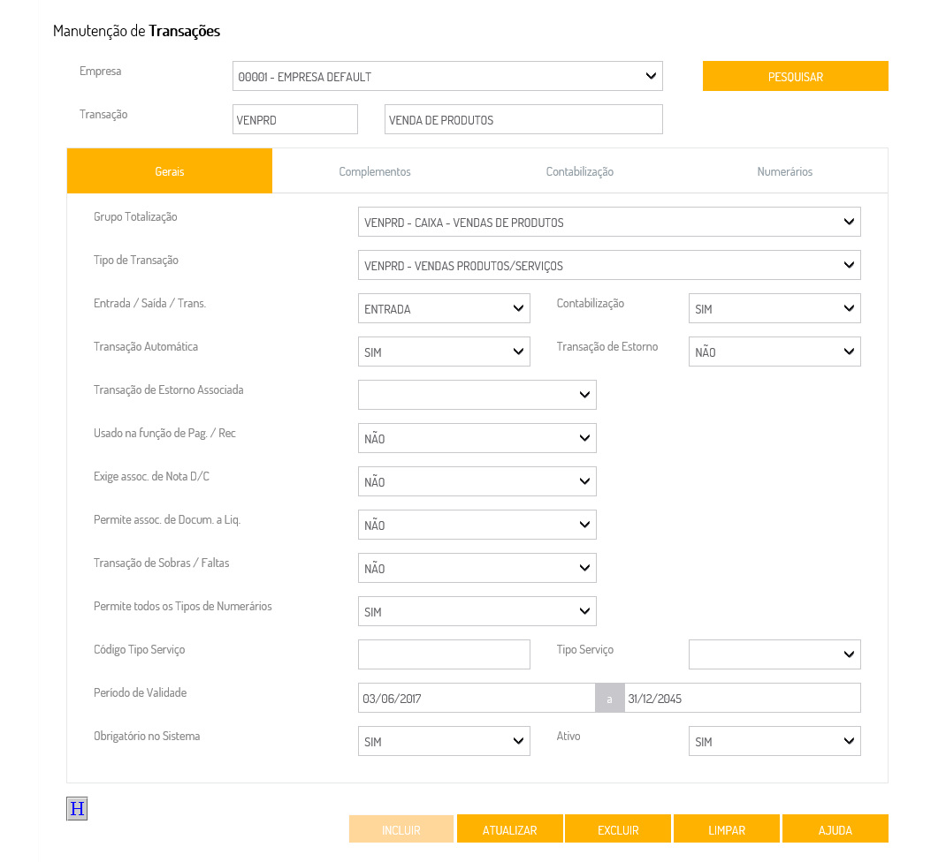Image resolution: width=946 pixels, height=862 pixels.
Task: Expand the Entrada / Saída / Trans. selector
Action: pyautogui.click(x=444, y=308)
